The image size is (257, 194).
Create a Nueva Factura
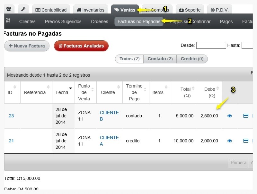27,46
